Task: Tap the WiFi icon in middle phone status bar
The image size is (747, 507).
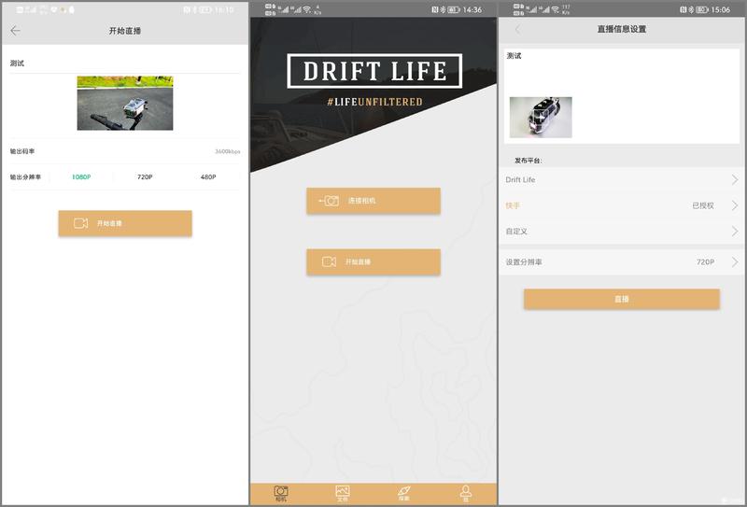Action: (307, 9)
